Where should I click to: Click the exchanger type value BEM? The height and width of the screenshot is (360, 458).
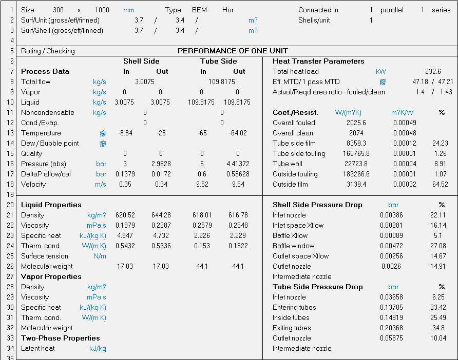tap(199, 10)
